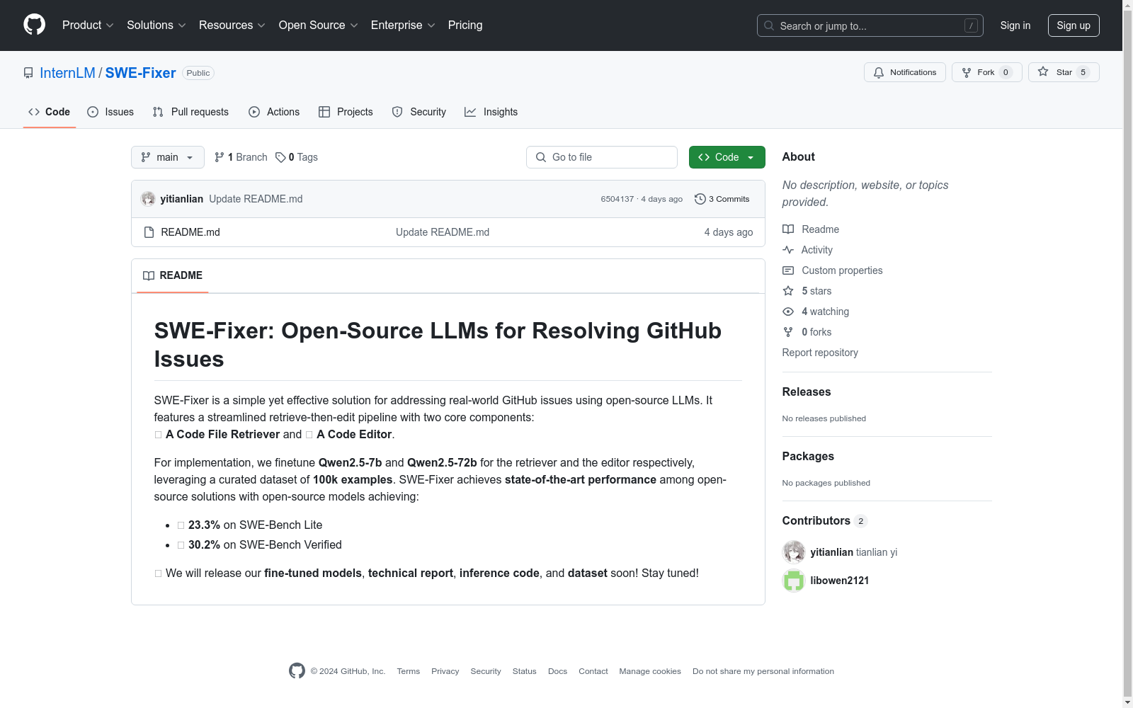The height and width of the screenshot is (708, 1133).
Task: Open the Insights tab
Action: (491, 112)
